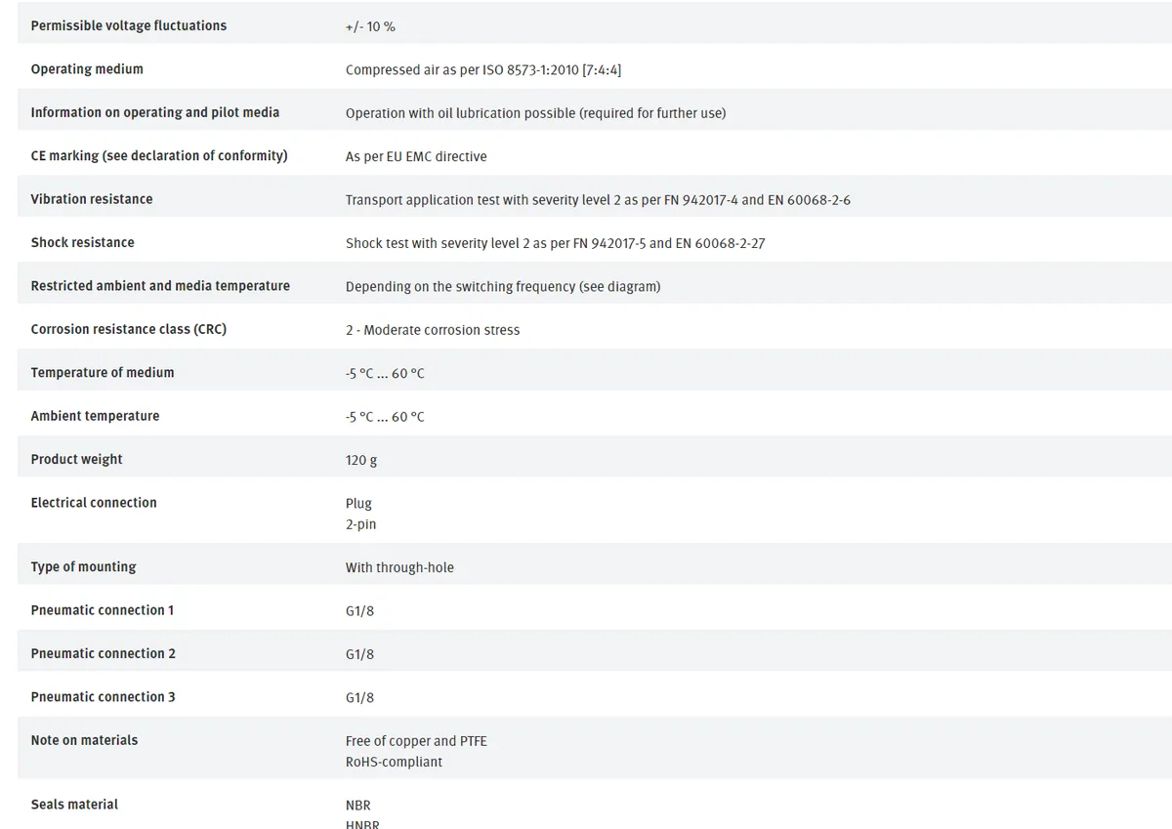The height and width of the screenshot is (829, 1172).
Task: Select the Restricted ambient temperature label
Action: pos(160,286)
